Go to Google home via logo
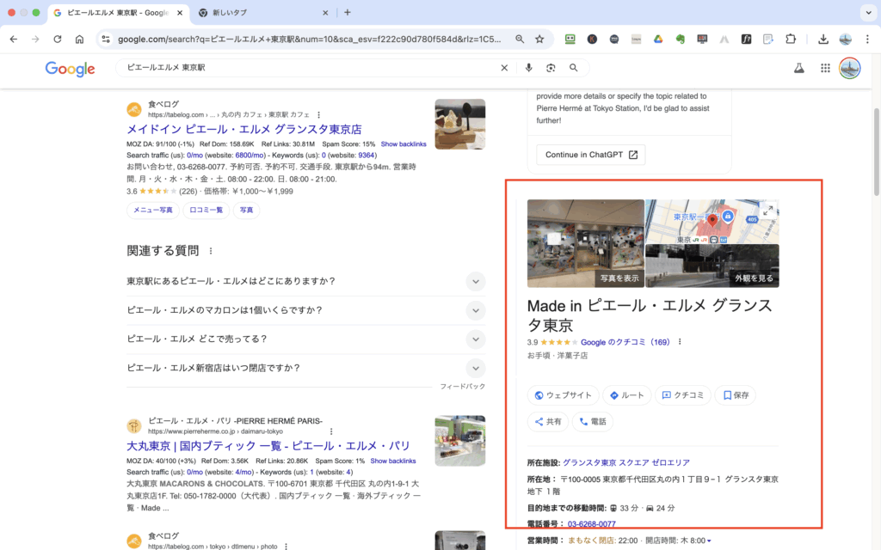881x550 pixels. (71, 69)
